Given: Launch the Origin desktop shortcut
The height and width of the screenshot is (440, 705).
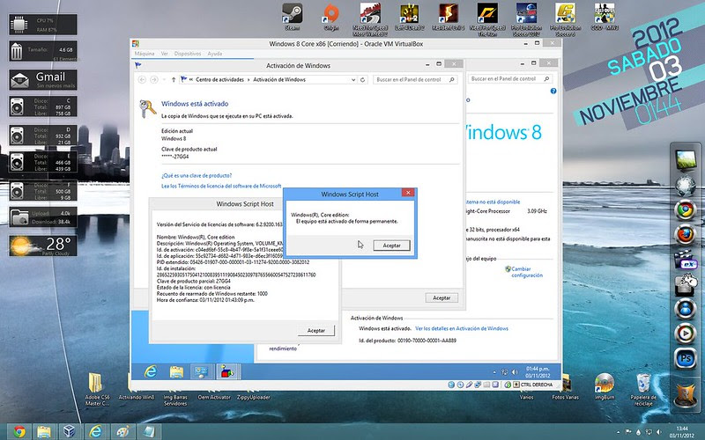Looking at the screenshot, I should tap(331, 16).
